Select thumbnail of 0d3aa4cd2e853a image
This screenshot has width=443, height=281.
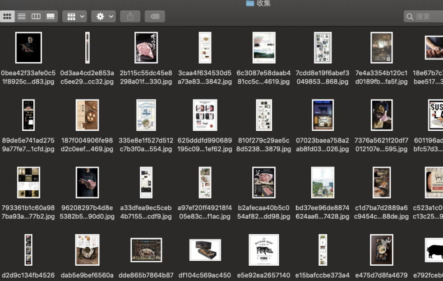coord(88,47)
